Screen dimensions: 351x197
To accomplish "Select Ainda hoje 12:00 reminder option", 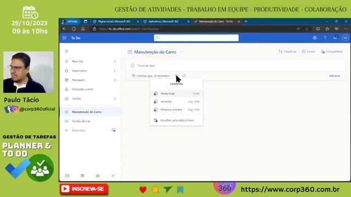I will [177, 94].
